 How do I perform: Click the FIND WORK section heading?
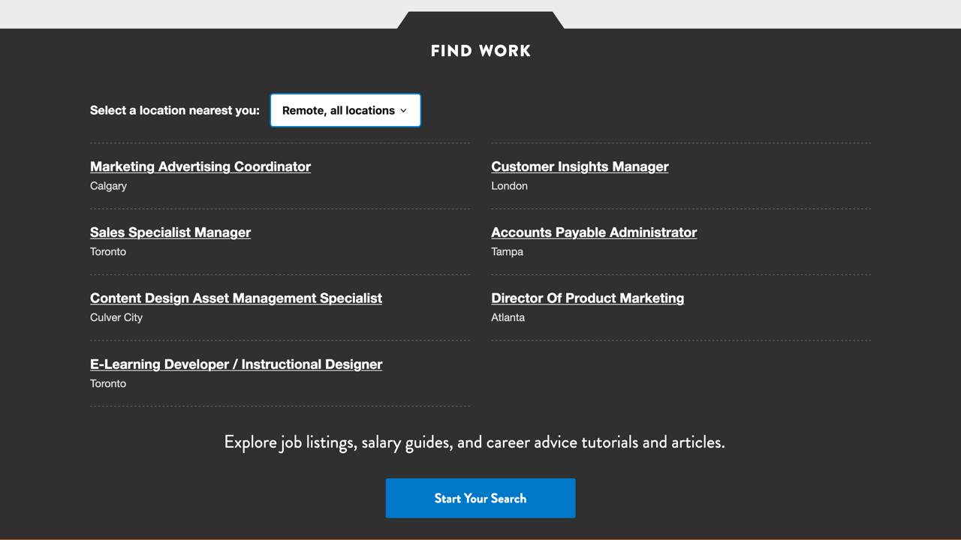[480, 50]
